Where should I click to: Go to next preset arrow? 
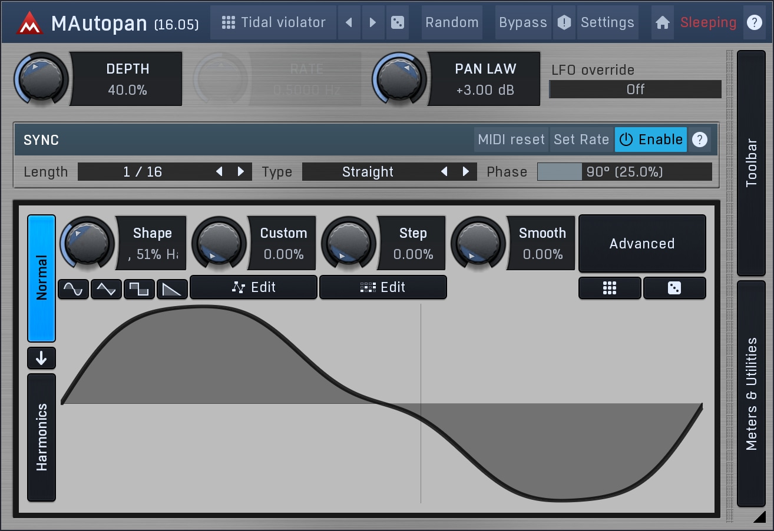tap(373, 22)
